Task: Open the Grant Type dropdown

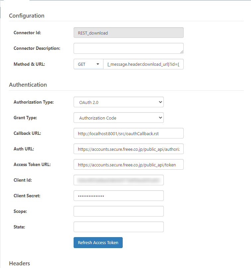Action: point(118,118)
